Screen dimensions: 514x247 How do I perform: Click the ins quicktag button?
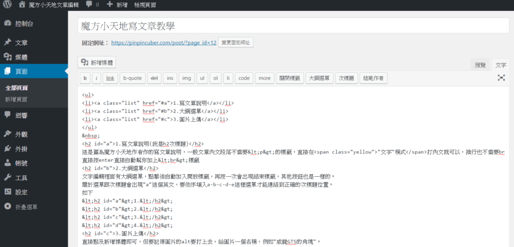[x=170, y=78]
